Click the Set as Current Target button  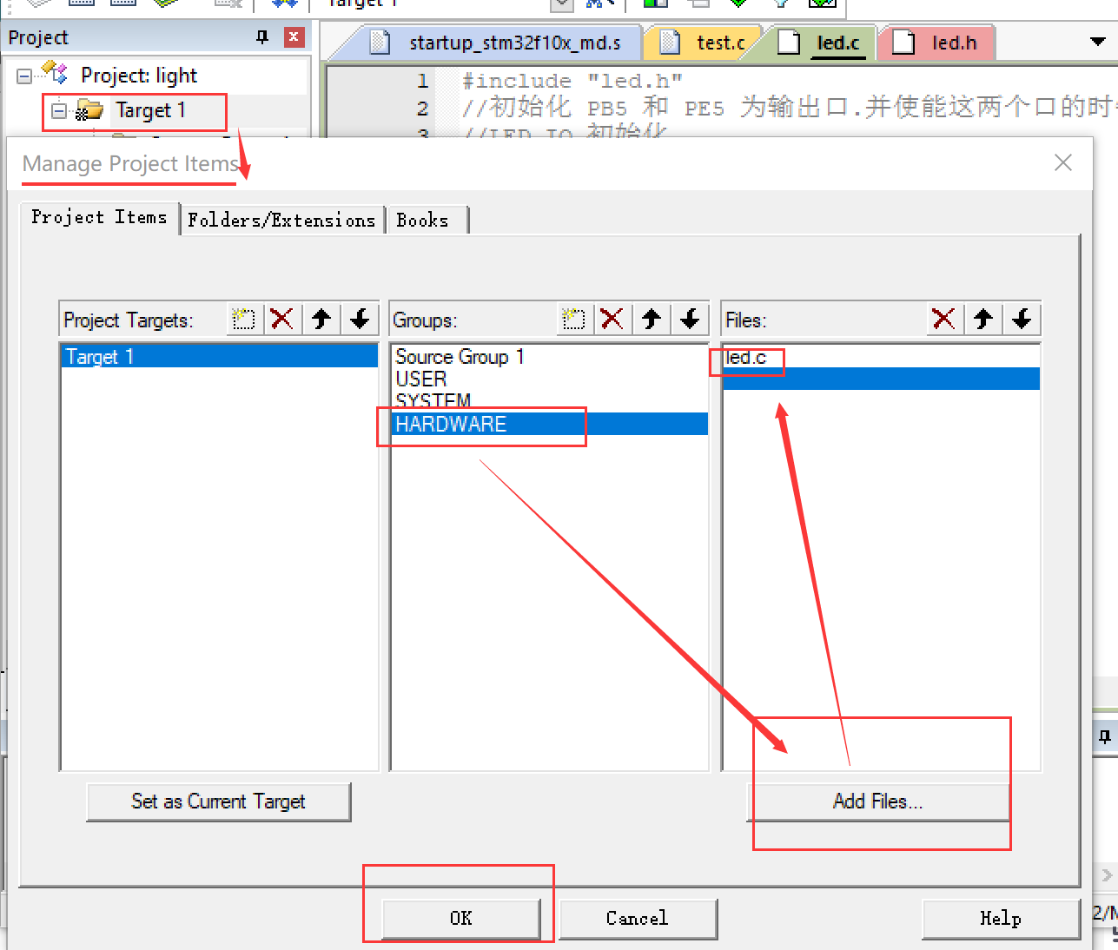[x=219, y=802]
